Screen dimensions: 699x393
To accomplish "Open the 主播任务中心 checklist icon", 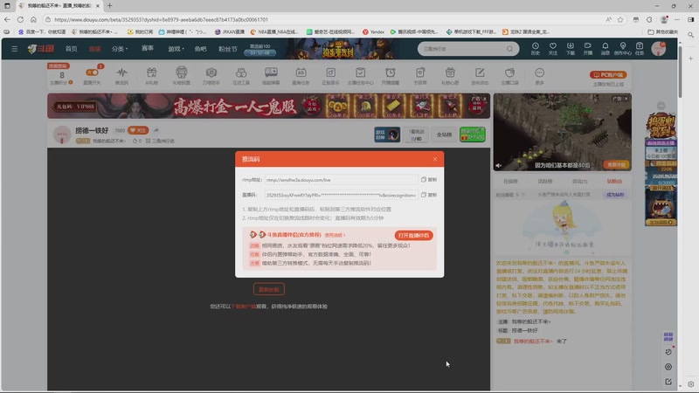I will pyautogui.click(x=360, y=75).
